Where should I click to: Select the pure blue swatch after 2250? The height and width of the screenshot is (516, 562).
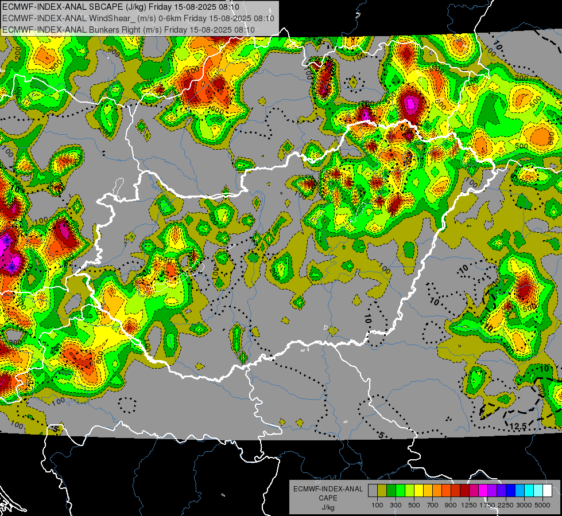511,491
